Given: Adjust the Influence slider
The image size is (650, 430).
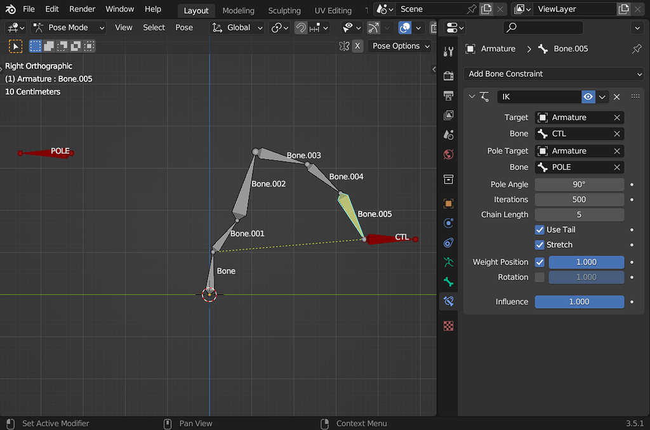Looking at the screenshot, I should tap(579, 301).
